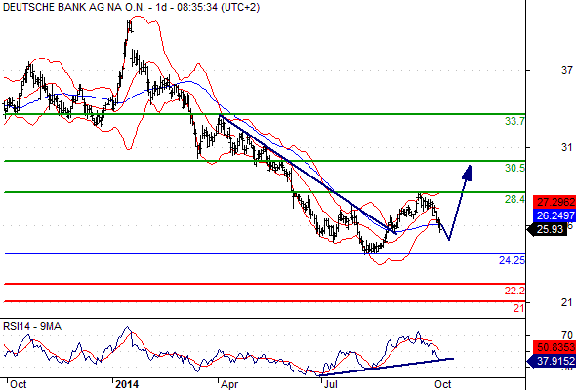The width and height of the screenshot is (576, 390).
Task: Click the blue 24.25 support level label
Action: pyautogui.click(x=512, y=260)
